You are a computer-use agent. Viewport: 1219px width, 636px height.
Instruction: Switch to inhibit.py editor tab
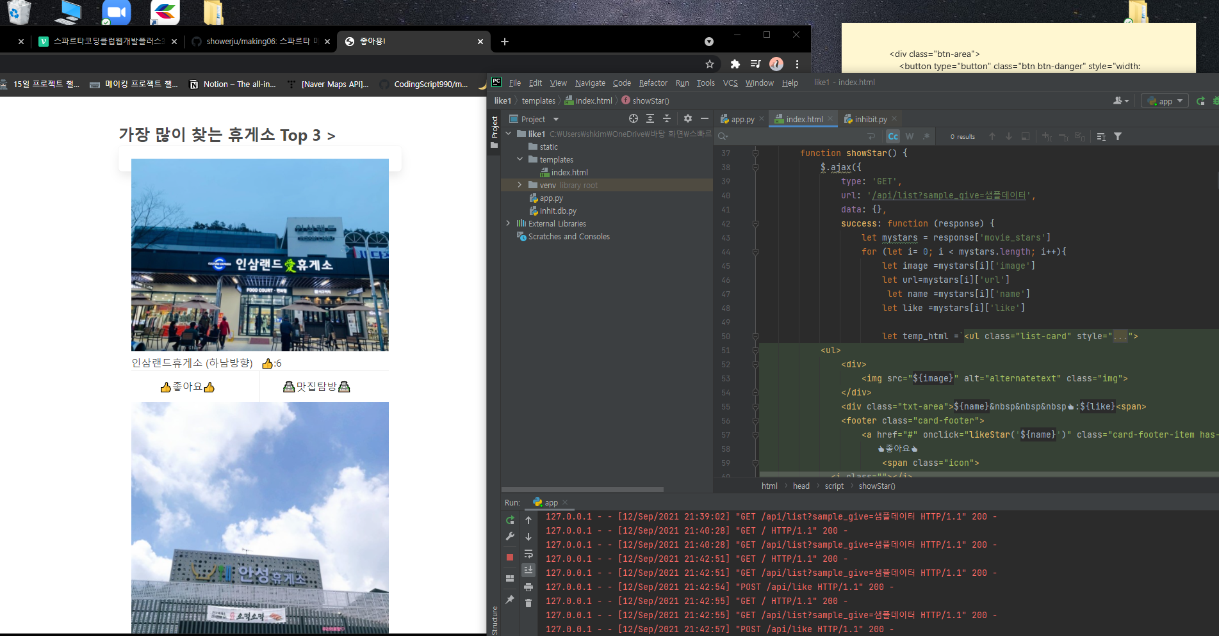pyautogui.click(x=871, y=119)
